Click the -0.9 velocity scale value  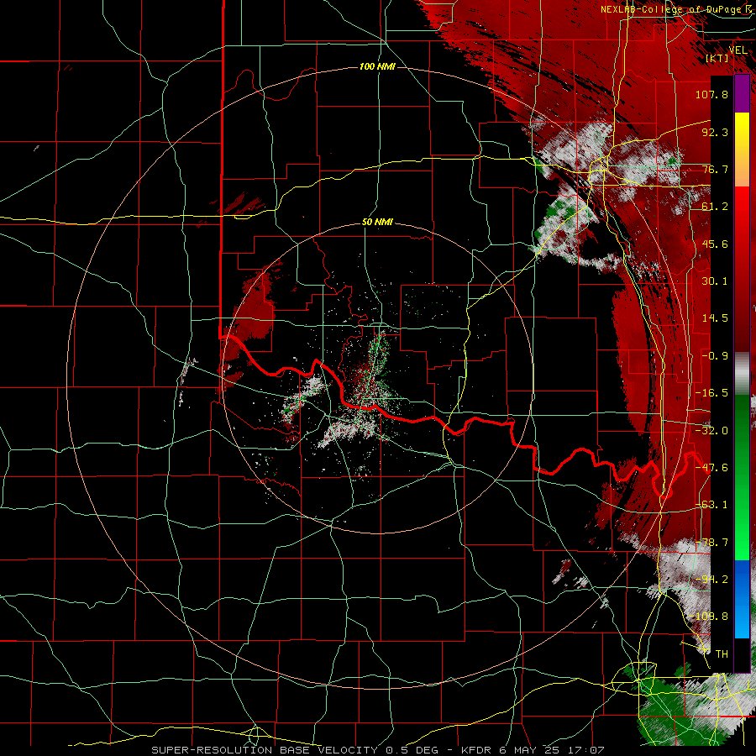[715, 356]
